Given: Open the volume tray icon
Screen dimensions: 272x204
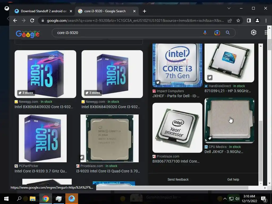Looking at the screenshot, I should coord(237,199).
